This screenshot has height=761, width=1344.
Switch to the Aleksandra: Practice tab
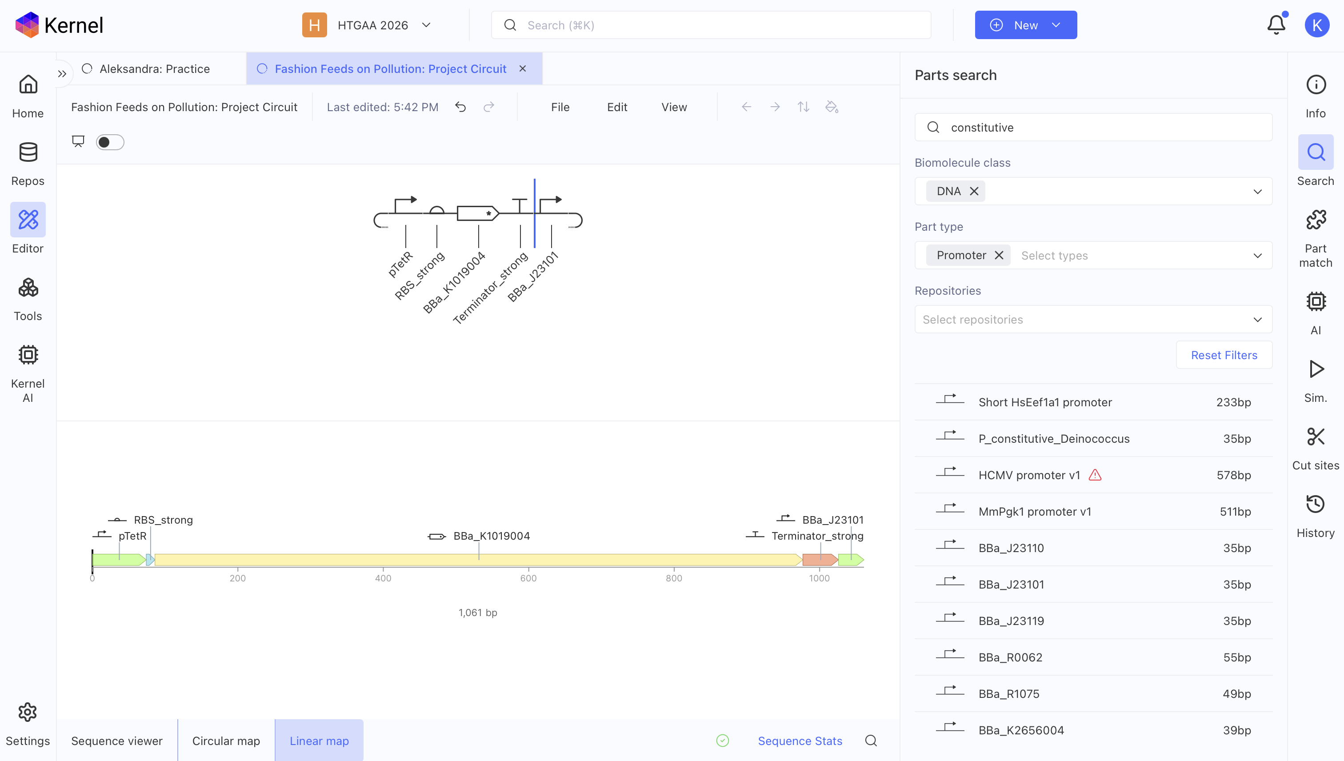[x=155, y=69]
